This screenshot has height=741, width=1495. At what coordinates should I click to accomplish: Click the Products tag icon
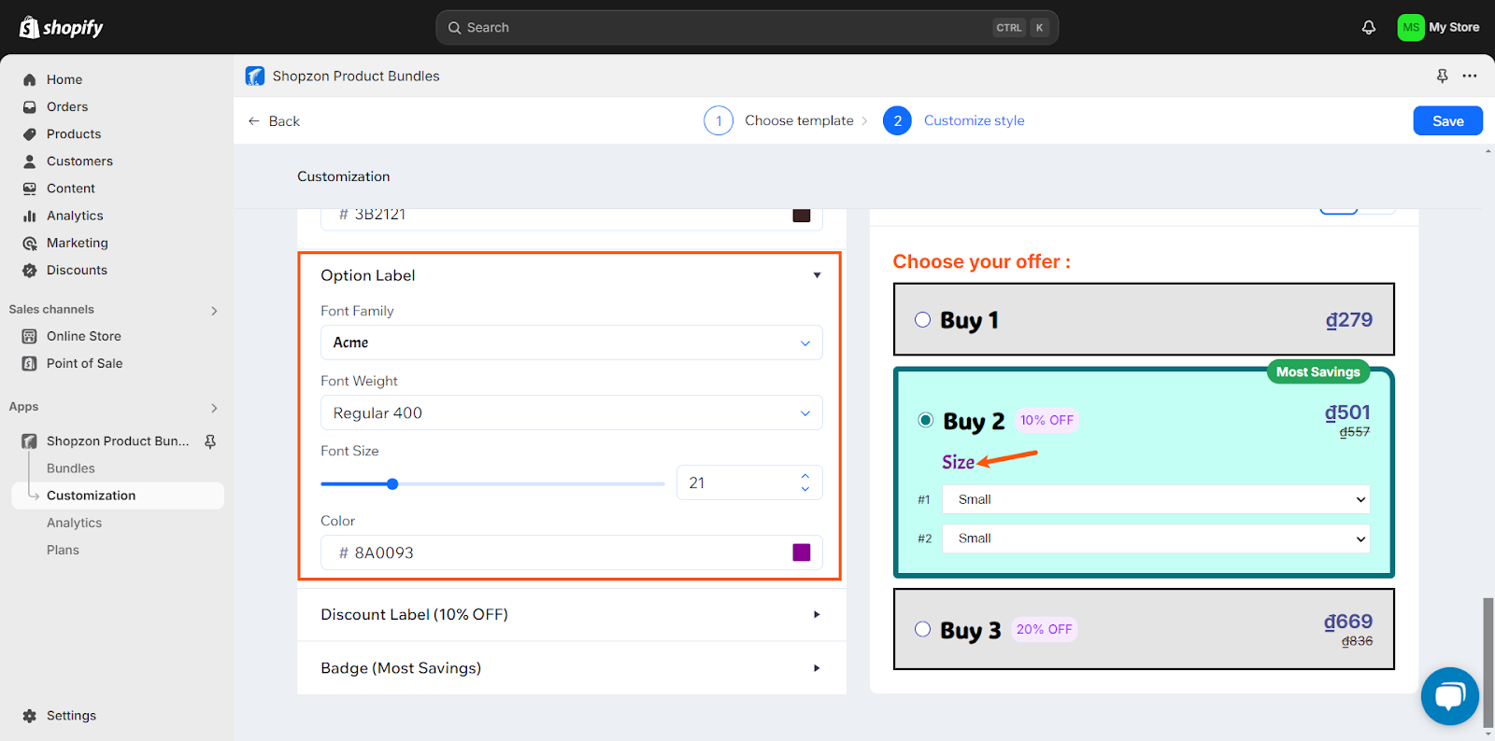click(29, 133)
